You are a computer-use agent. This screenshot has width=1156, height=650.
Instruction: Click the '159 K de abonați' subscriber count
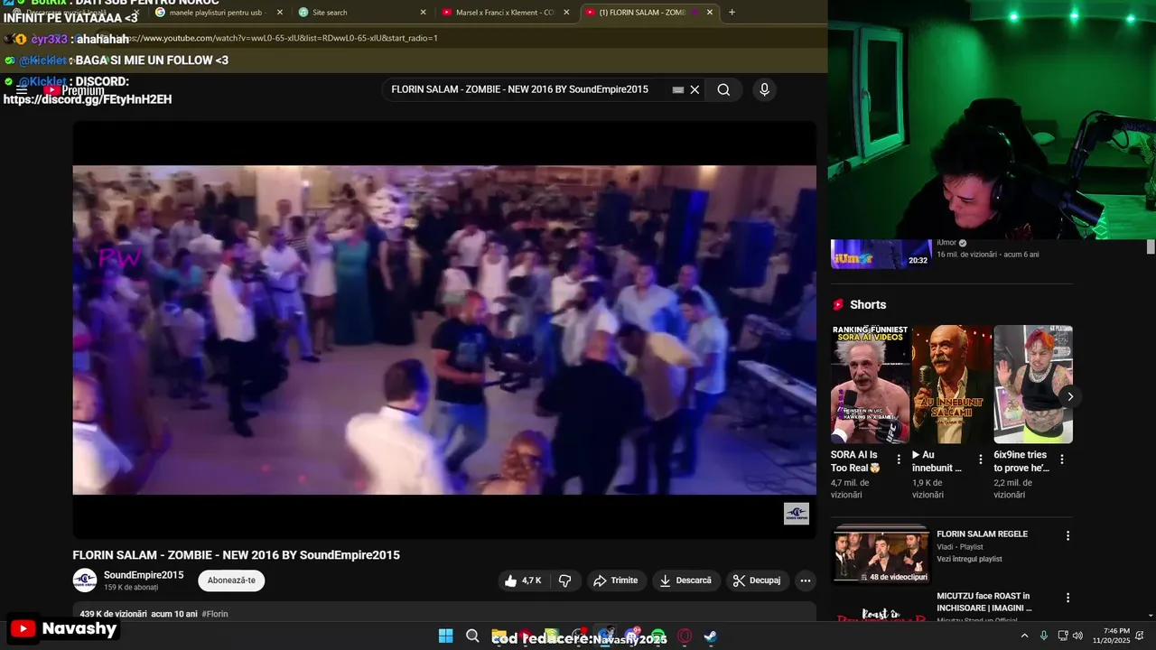[x=131, y=587]
